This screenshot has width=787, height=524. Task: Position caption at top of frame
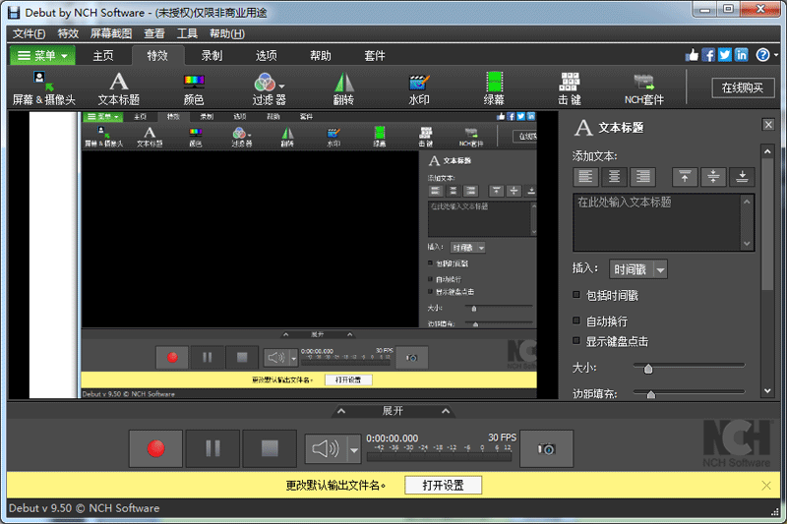(685, 177)
